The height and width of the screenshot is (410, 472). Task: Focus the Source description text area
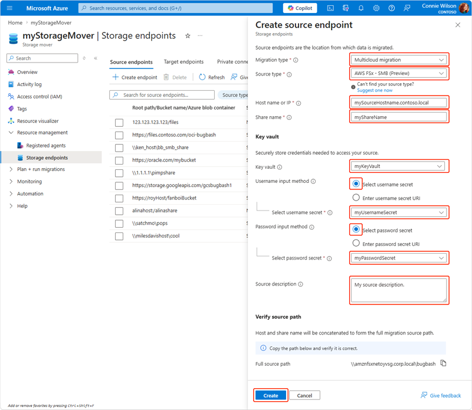399,290
